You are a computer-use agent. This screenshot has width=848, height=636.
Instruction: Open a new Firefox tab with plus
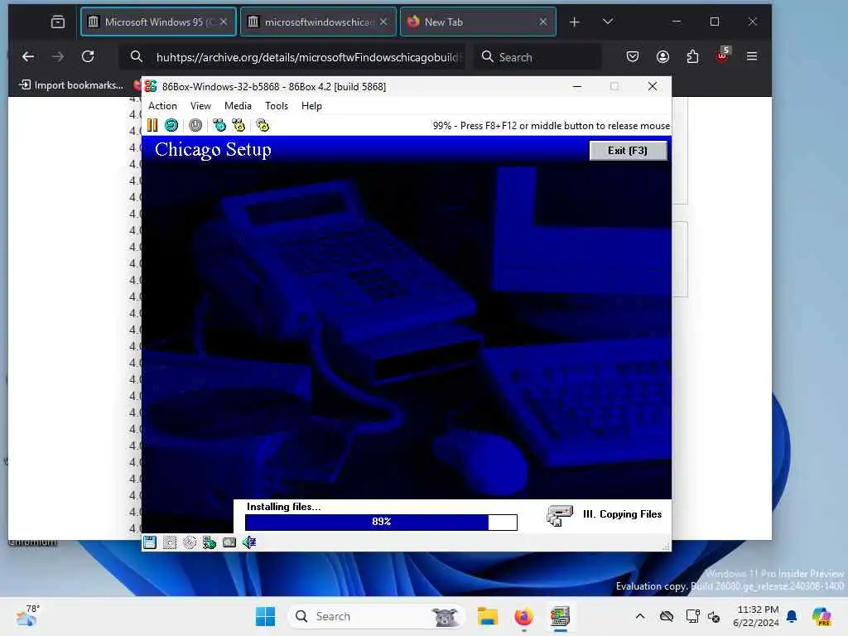(x=575, y=22)
